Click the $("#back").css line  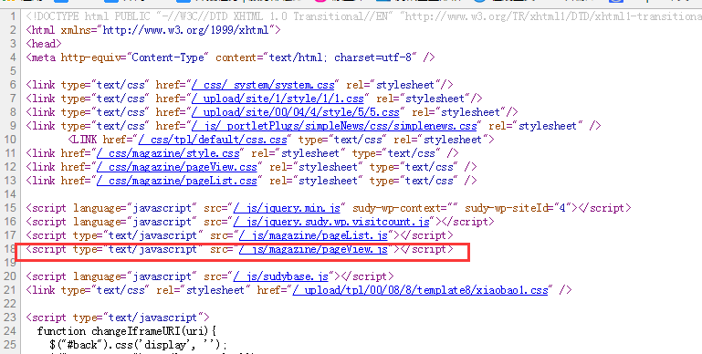click(x=139, y=345)
